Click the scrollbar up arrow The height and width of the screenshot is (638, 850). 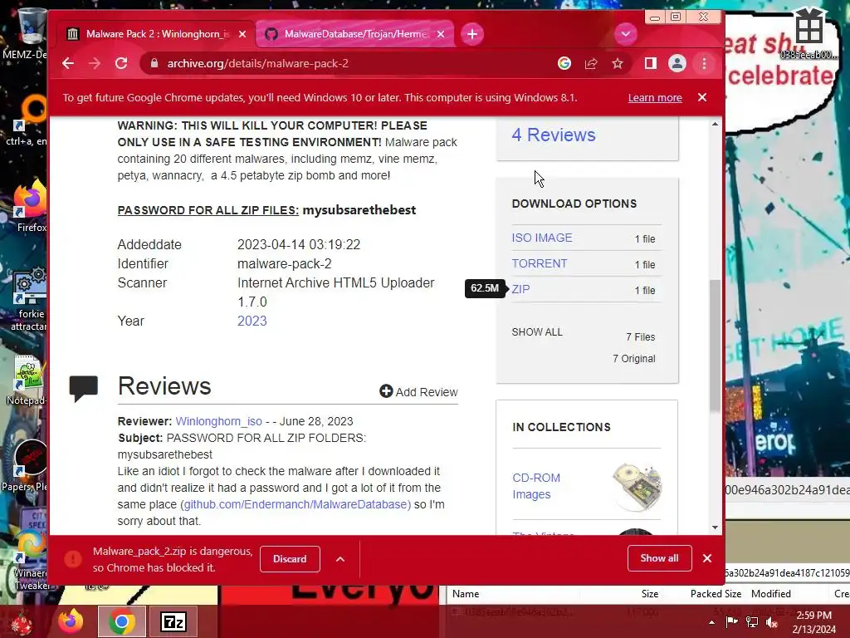pos(715,125)
